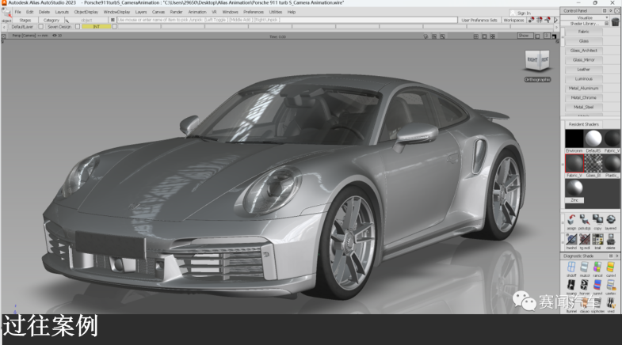This screenshot has height=345, width=622.
Task: Open the Render menu
Action: point(176,13)
